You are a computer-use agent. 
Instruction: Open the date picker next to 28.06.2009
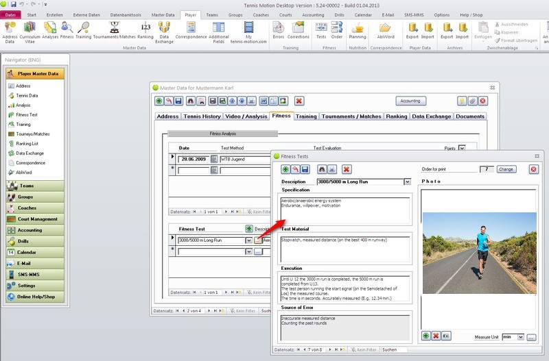[x=213, y=159]
